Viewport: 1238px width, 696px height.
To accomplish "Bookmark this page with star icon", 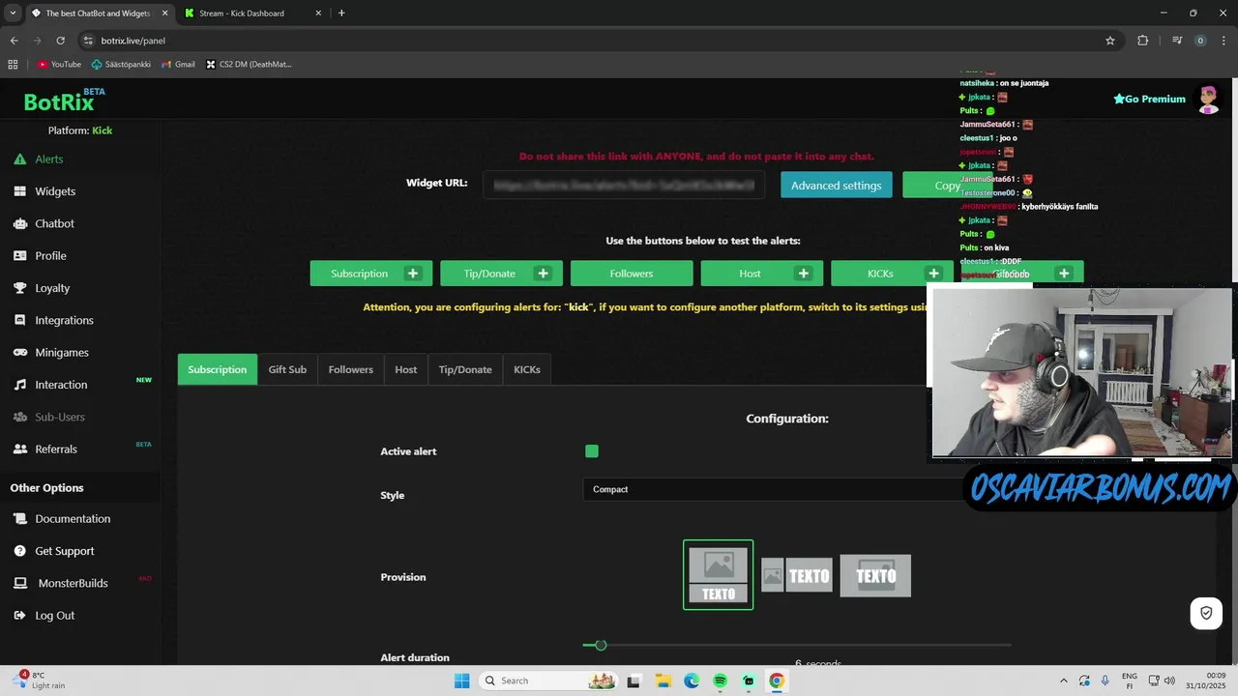I will [x=1110, y=41].
